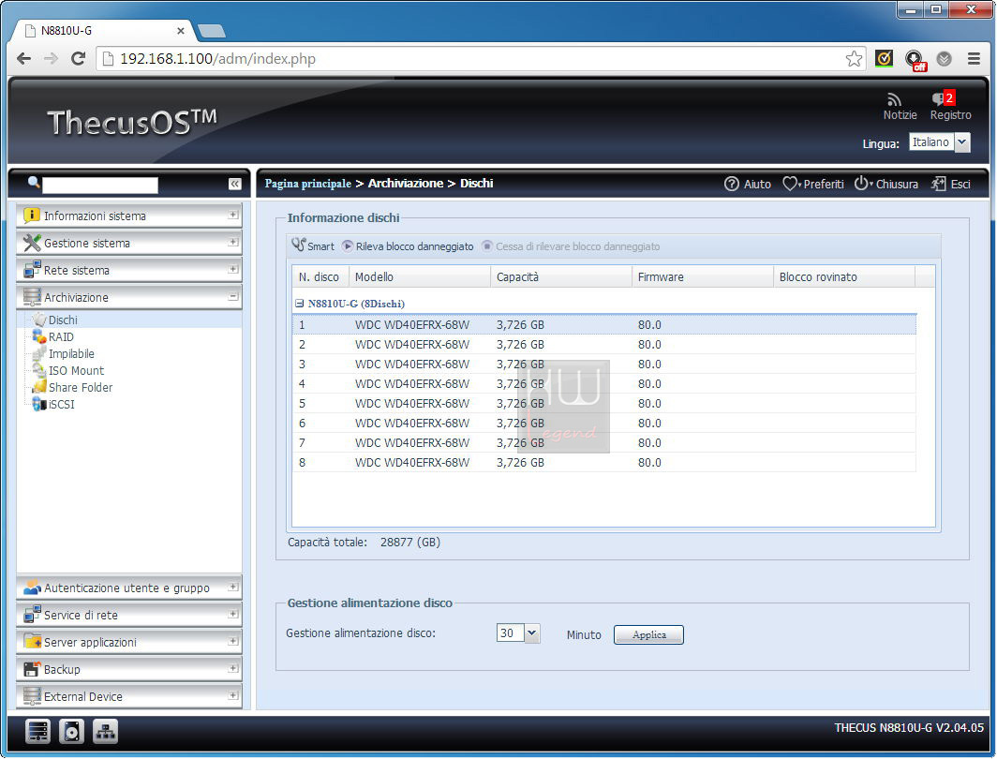Viewport: 997px width, 759px height.
Task: Click the Aiuto help icon
Action: 731,184
